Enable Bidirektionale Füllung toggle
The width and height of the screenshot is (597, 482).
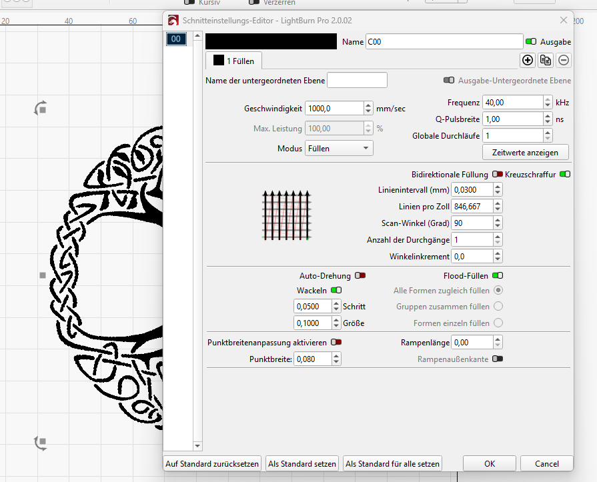point(498,174)
